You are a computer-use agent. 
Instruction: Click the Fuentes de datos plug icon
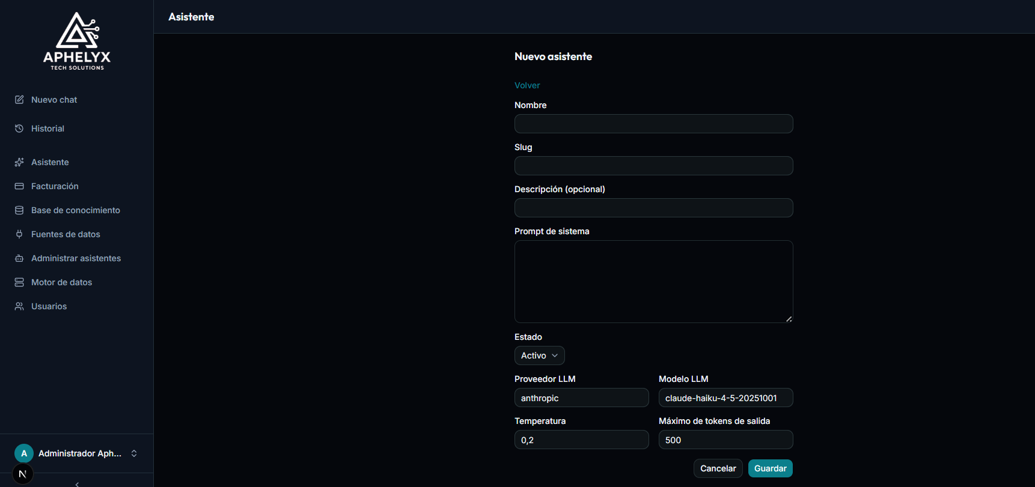19,234
